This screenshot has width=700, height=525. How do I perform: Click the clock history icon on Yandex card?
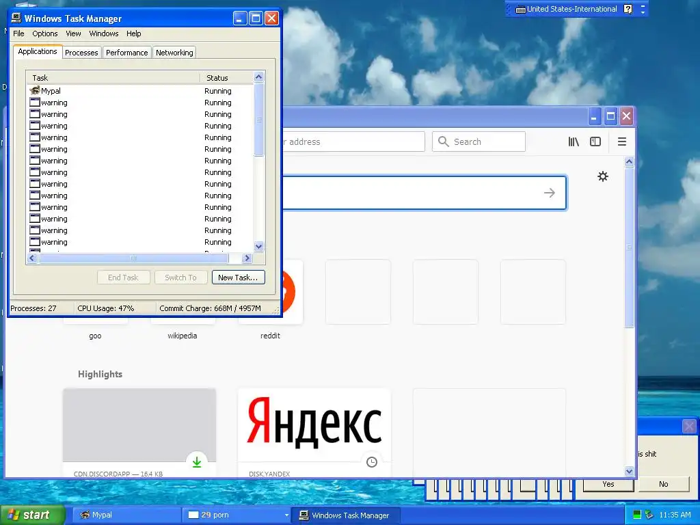(x=371, y=462)
